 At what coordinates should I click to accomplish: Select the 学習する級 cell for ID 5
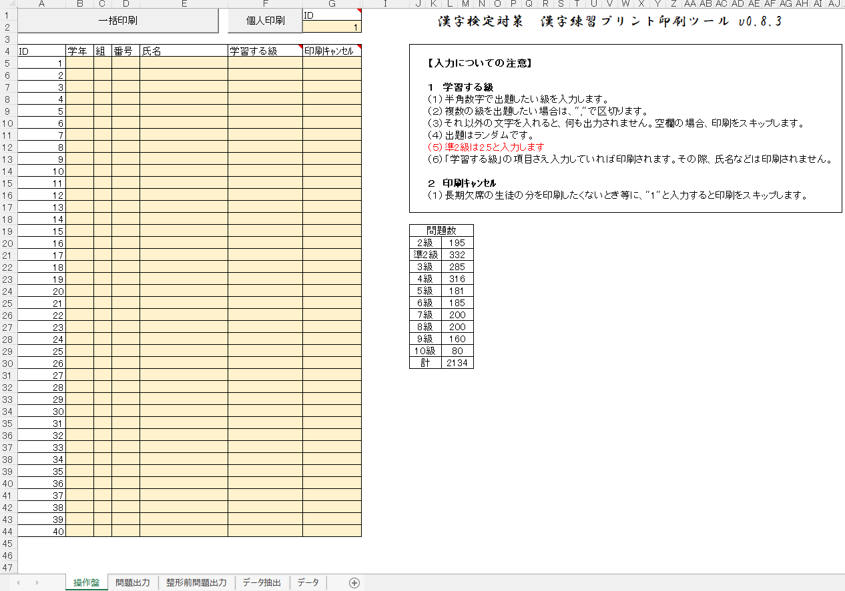pyautogui.click(x=265, y=111)
